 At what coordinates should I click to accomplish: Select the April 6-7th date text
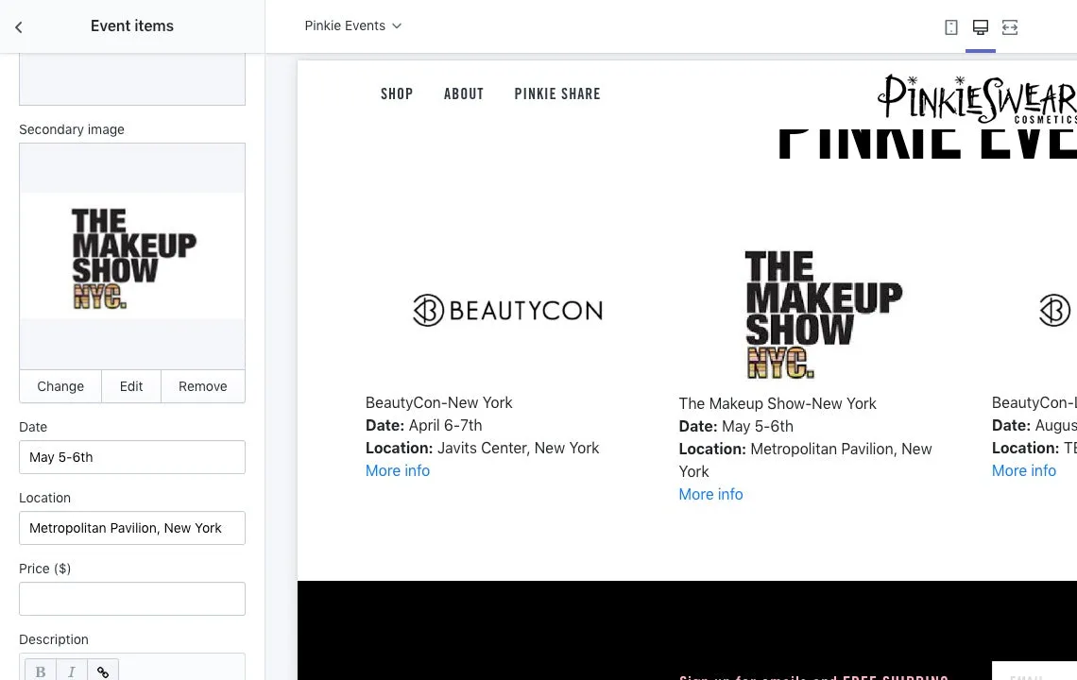click(x=445, y=425)
